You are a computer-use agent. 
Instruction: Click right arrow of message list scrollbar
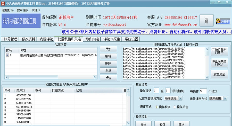[95, 77]
